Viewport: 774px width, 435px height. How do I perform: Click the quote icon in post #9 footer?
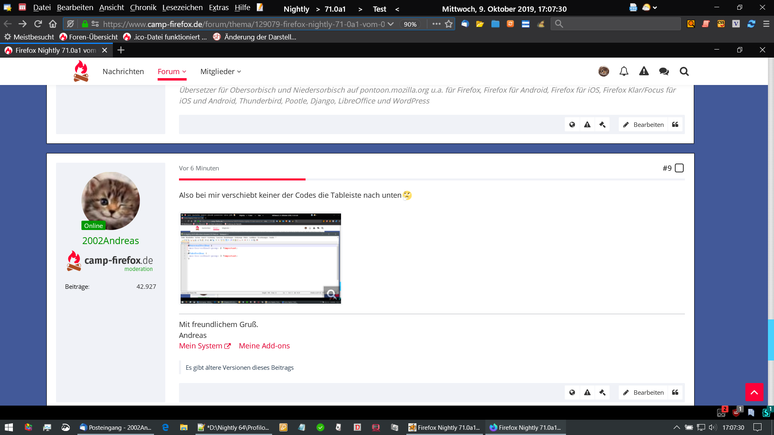point(675,392)
